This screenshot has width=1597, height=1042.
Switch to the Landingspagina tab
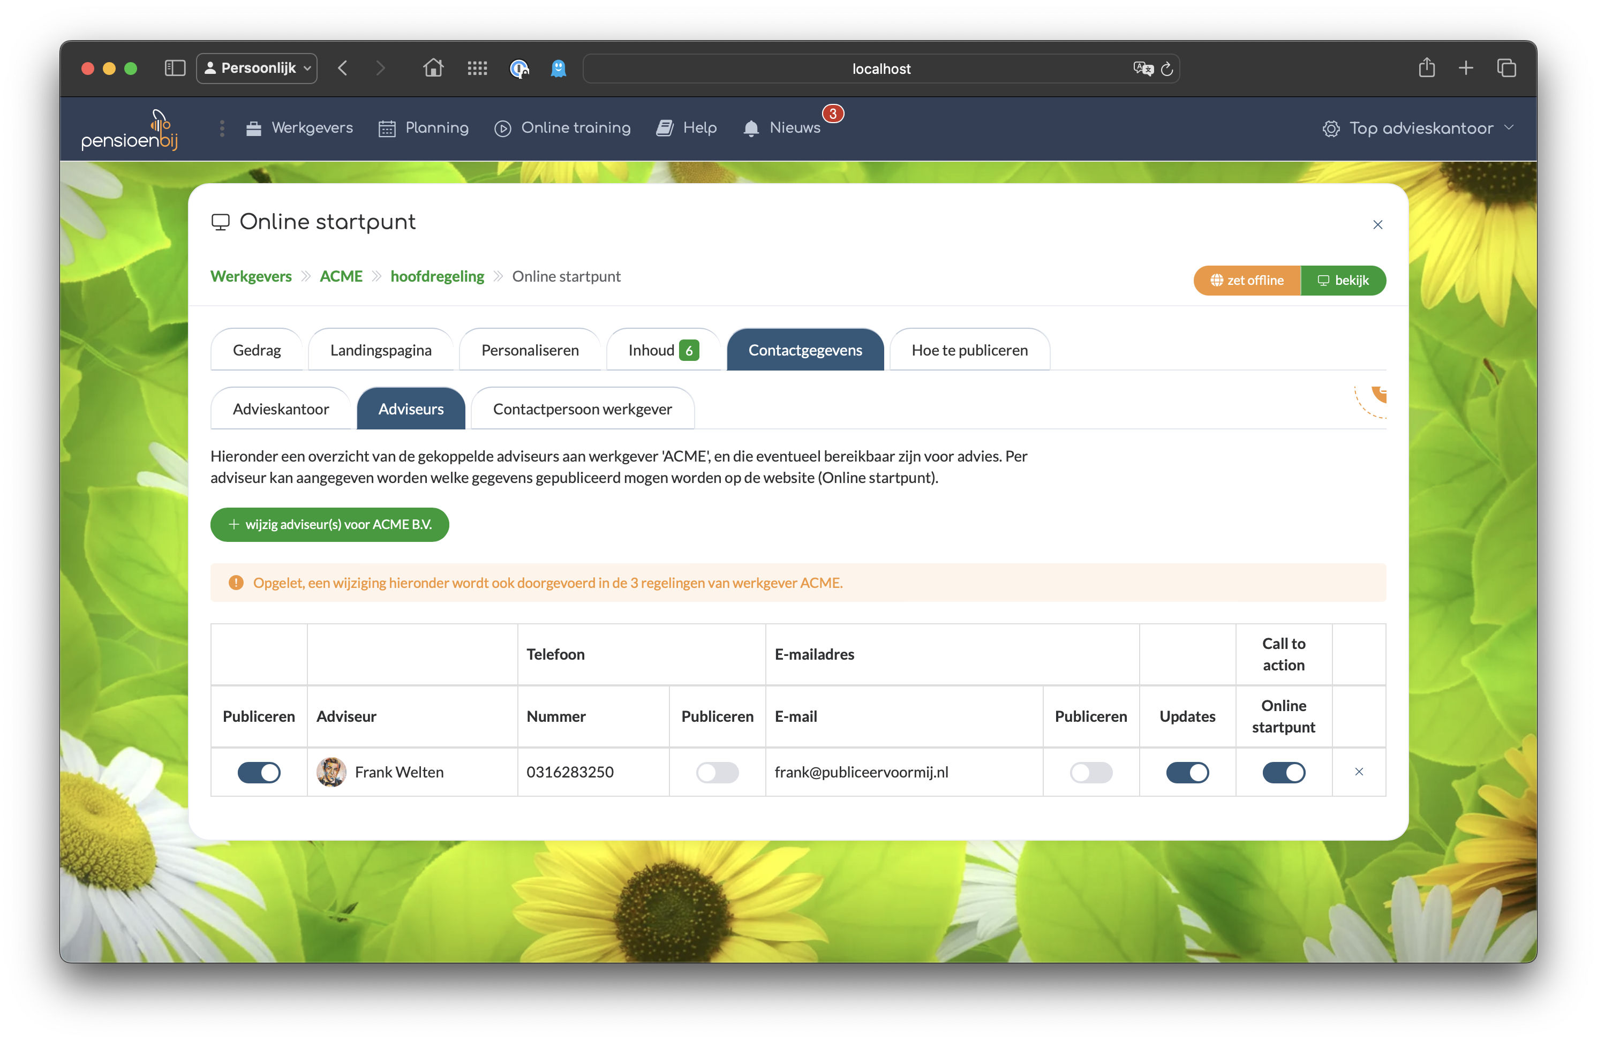(380, 350)
